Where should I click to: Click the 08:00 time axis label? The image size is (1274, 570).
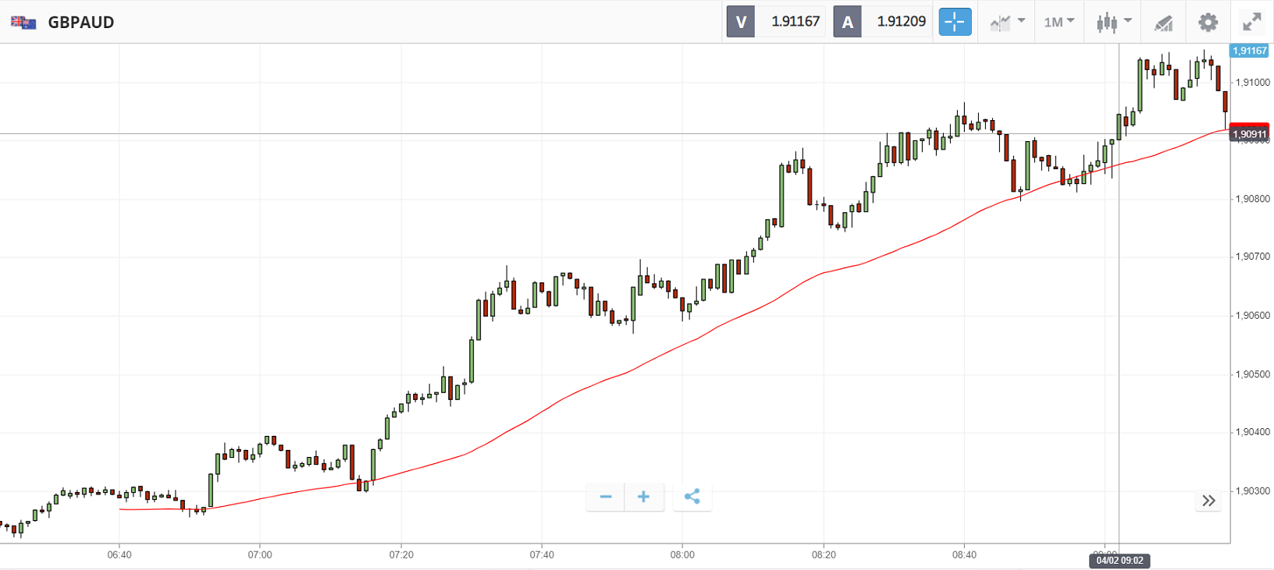[682, 555]
